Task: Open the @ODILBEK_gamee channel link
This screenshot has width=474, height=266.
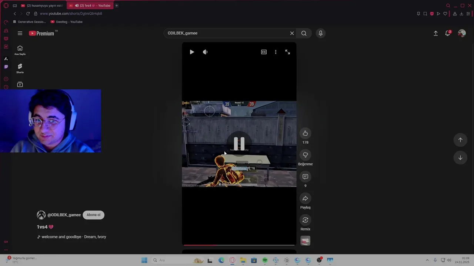Action: 64,215
